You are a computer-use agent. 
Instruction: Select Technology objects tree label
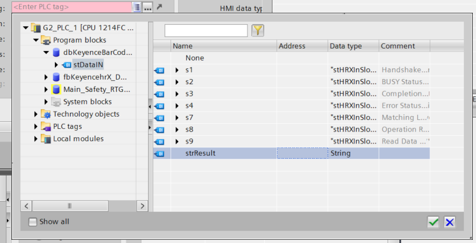86,114
